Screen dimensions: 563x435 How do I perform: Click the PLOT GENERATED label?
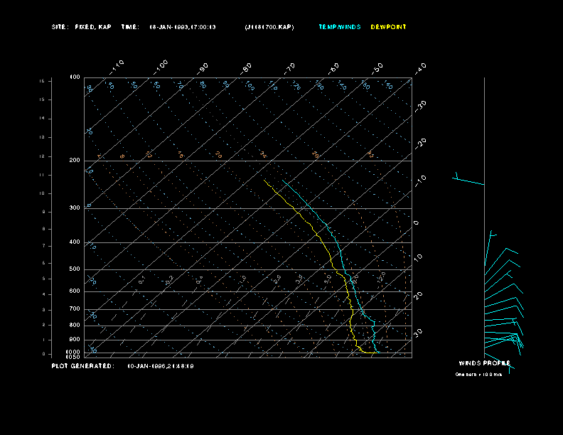click(82, 366)
